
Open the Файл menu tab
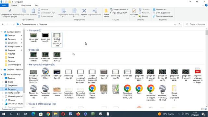(x=4, y=5)
